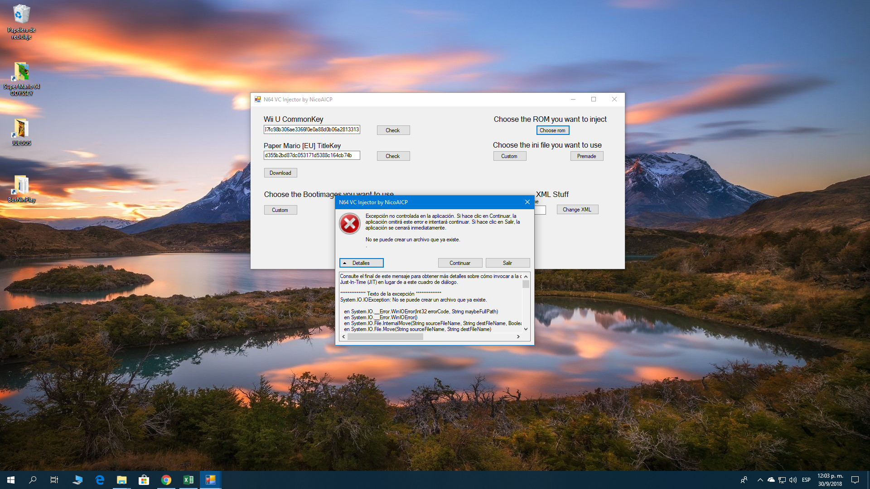Click the 'Paper Mario [EU] TitleKey' label
Image resolution: width=870 pixels, height=489 pixels.
(302, 145)
